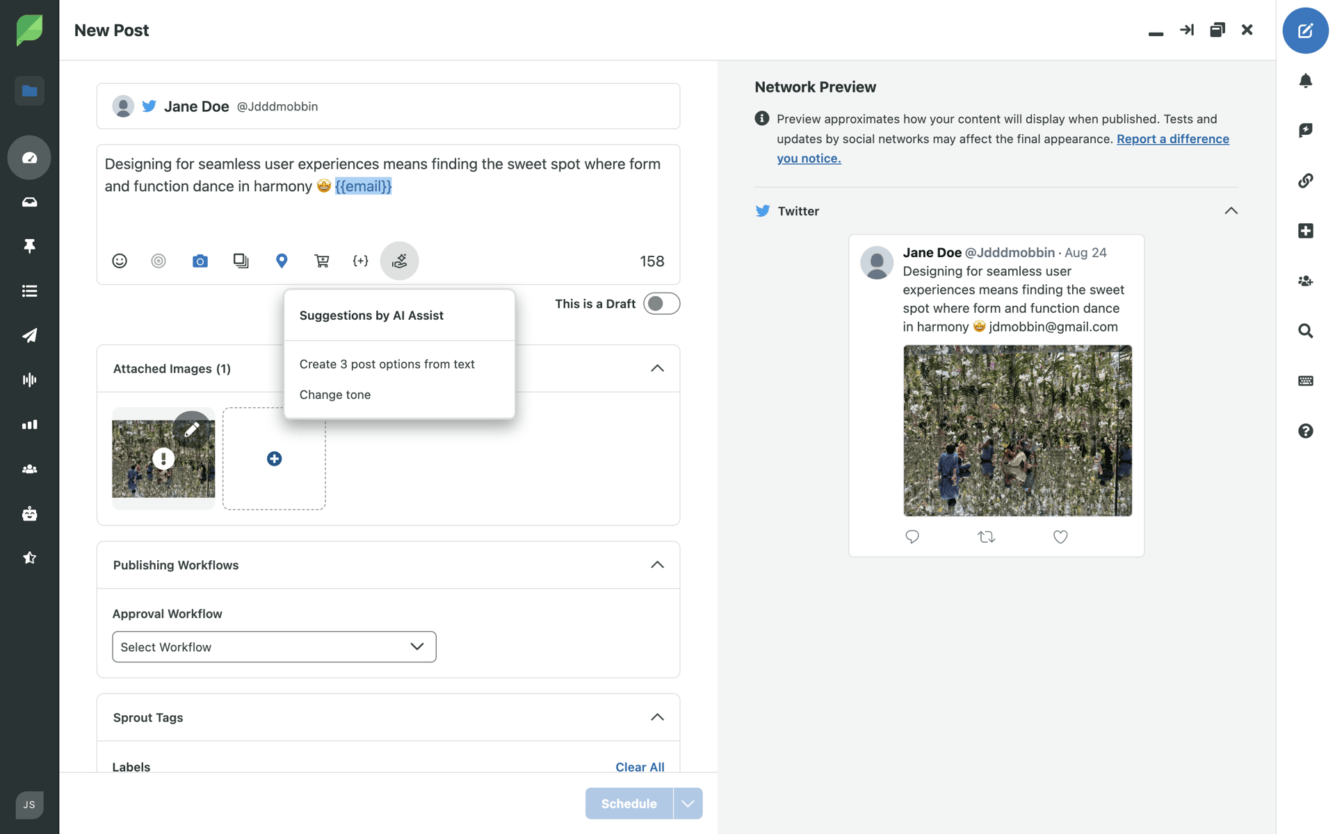Click the warning icon on attached image
This screenshot has width=1335, height=834.
tap(163, 459)
